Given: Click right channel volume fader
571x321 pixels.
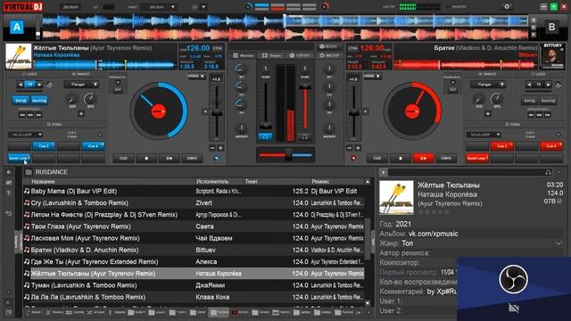Looking at the screenshot, I should point(305,86).
